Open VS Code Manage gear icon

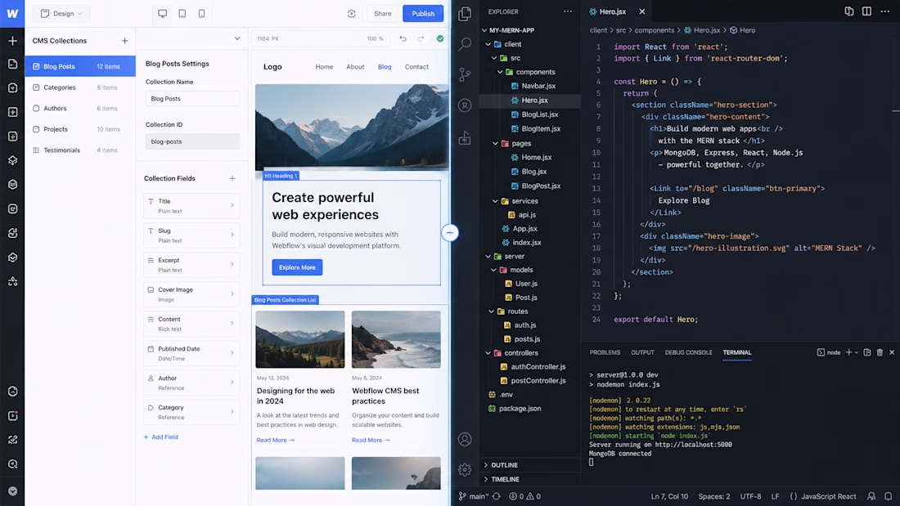tap(465, 470)
